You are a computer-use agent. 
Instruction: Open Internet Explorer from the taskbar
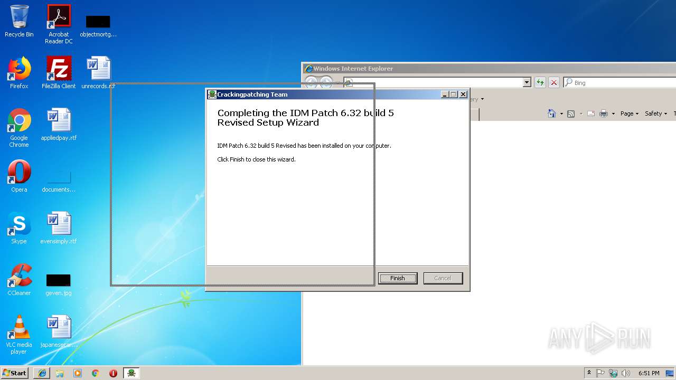[x=42, y=373]
